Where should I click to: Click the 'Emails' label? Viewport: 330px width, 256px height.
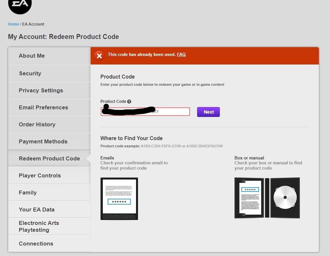pyautogui.click(x=107, y=158)
